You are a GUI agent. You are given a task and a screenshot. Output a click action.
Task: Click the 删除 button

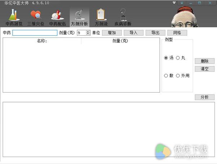coord(205,61)
